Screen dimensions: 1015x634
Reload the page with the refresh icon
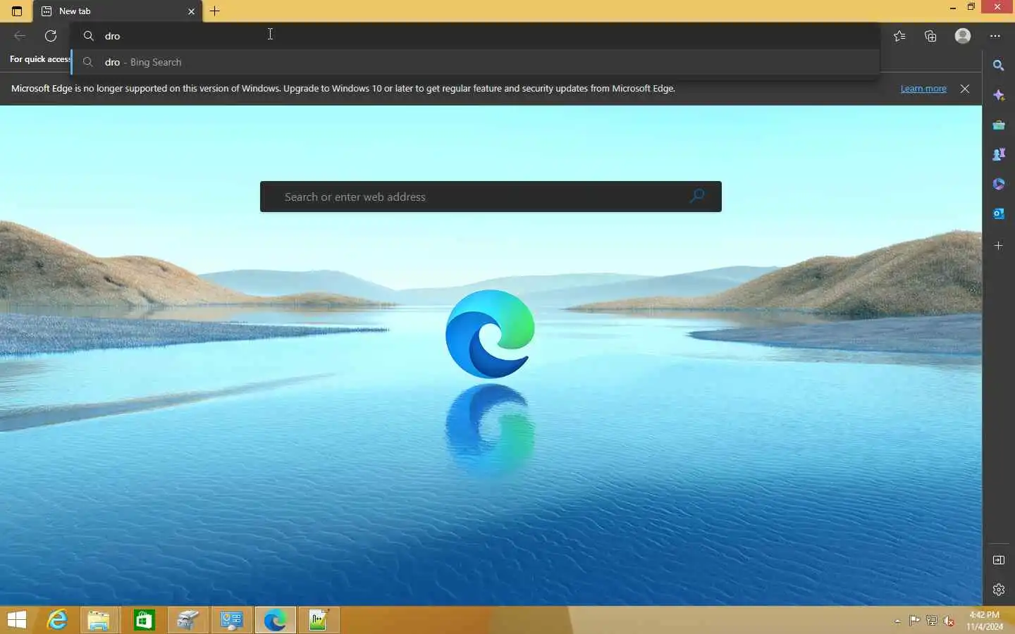click(x=51, y=36)
